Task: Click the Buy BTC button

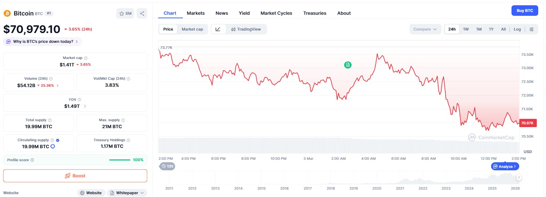Action: tap(525, 11)
